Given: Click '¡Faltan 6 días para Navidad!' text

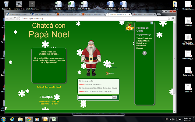Looking at the screenshot, I should 49,87.
